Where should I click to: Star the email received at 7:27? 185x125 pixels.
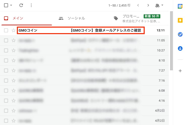tap(14, 71)
